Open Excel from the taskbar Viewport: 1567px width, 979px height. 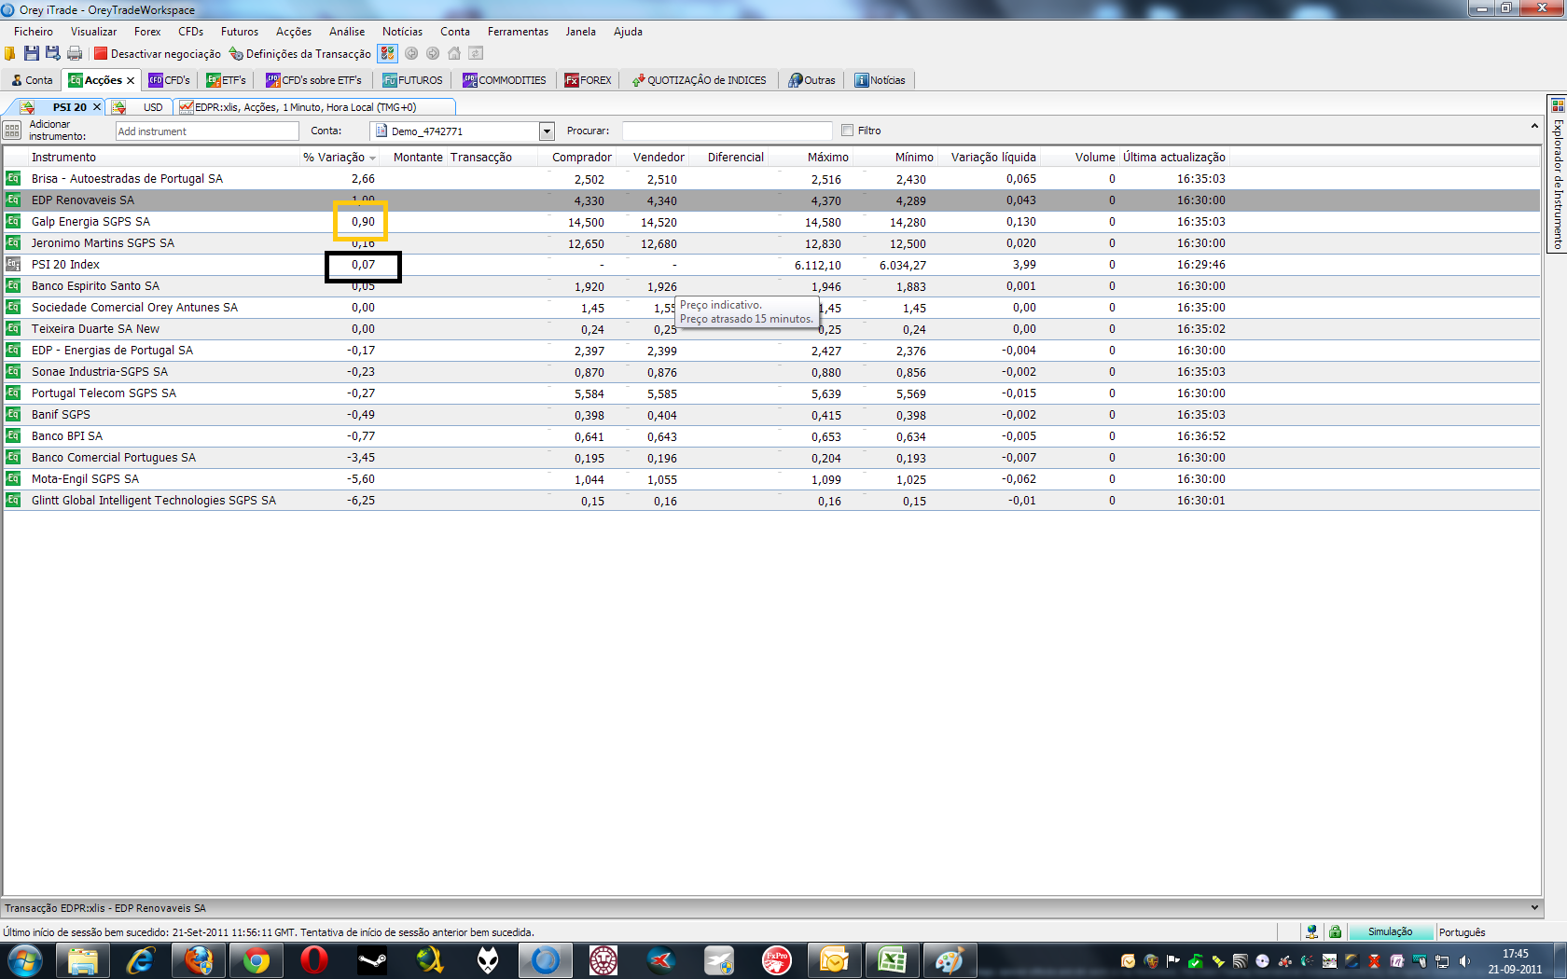tap(892, 960)
